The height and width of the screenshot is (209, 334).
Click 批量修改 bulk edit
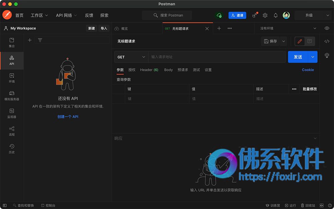pyautogui.click(x=310, y=89)
